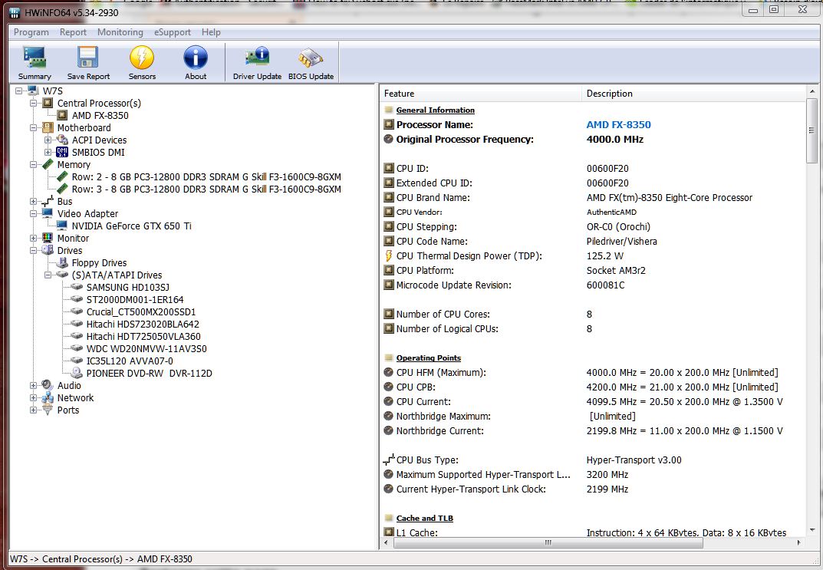Viewport: 823px width, 570px height.
Task: Click the Video Adapter tree icon
Action: click(48, 213)
